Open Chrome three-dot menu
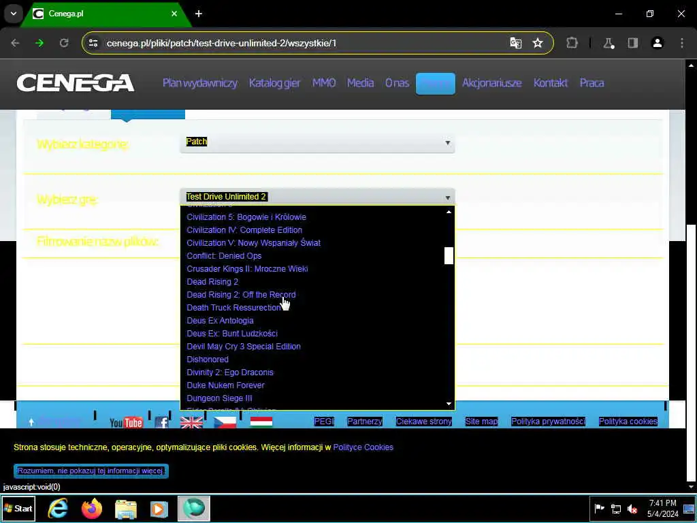Screen dimensions: 697x523 (682, 43)
